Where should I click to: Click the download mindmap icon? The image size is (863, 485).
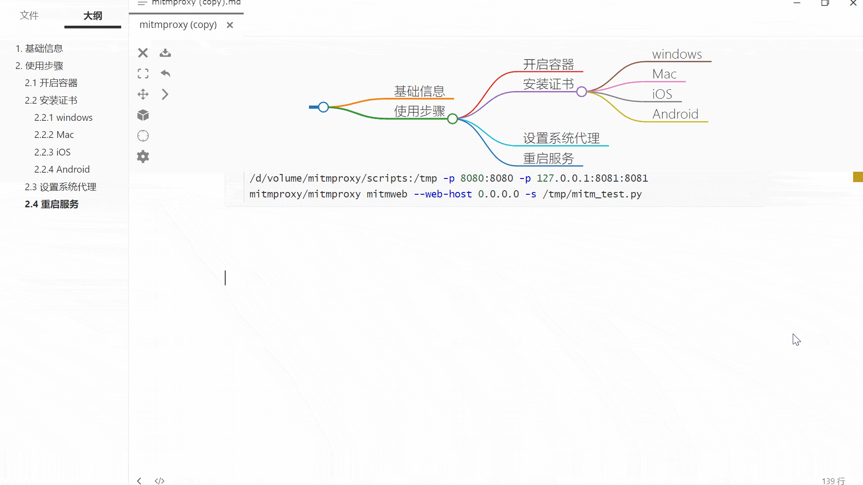click(x=165, y=53)
